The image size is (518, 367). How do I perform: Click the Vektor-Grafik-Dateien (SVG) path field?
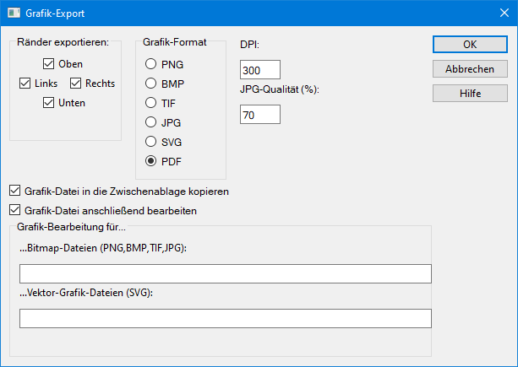(x=225, y=318)
